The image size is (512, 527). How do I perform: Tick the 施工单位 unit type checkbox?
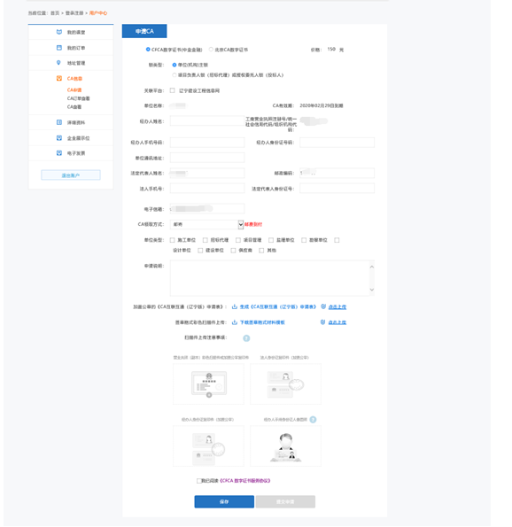173,240
